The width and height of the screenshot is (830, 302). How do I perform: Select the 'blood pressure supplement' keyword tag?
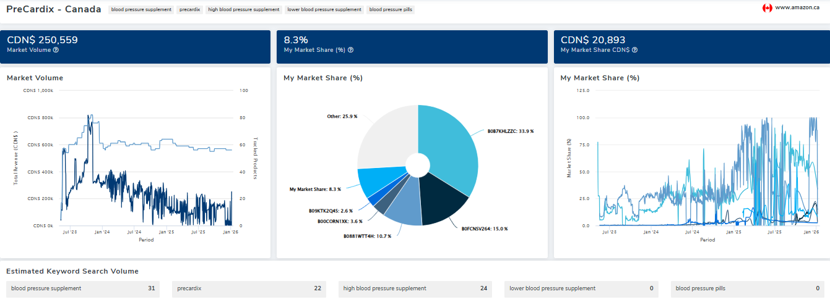click(x=141, y=10)
